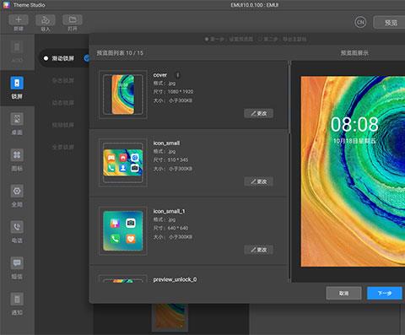Open the desktop (桌面) sidebar module
Screen dimensions: 405x335
[17, 119]
